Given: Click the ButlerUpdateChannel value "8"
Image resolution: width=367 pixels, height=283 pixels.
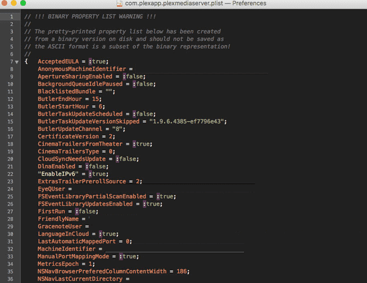Looking at the screenshot, I should point(117,129).
